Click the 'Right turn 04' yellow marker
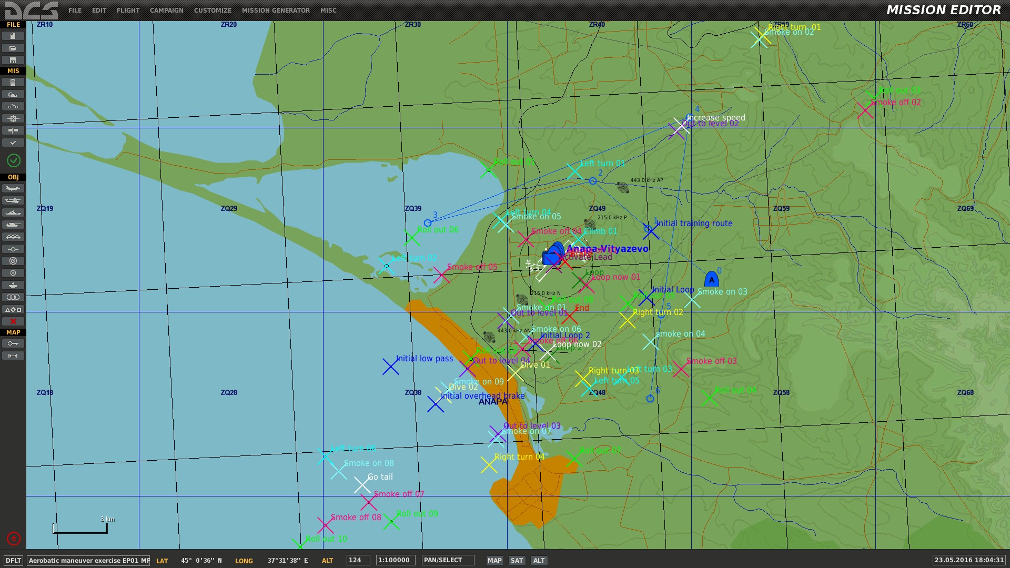The width and height of the screenshot is (1010, 568). [489, 465]
